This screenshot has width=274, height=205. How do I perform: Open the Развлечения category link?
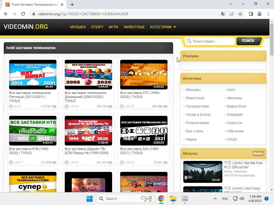197,123
